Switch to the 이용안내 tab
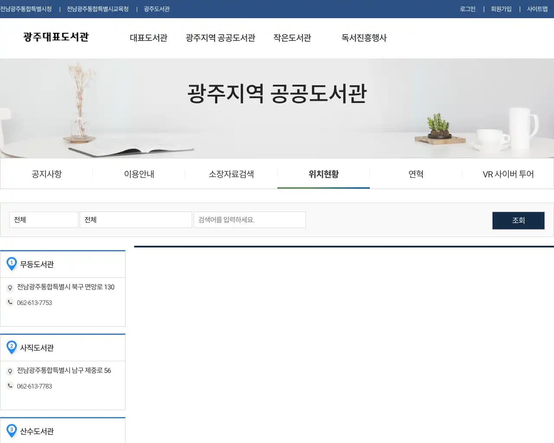The height and width of the screenshot is (443, 554). pos(139,174)
